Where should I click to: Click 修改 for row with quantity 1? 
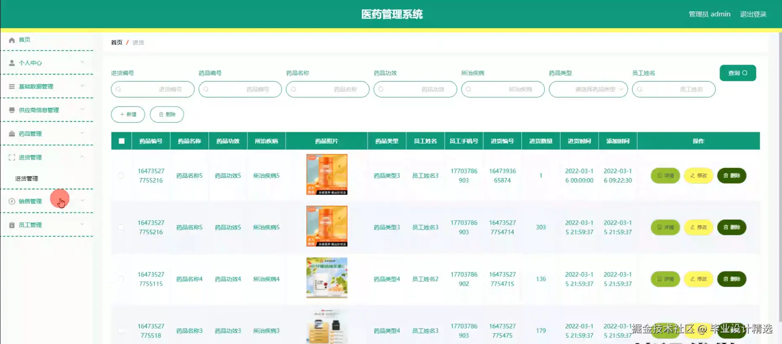pos(698,176)
